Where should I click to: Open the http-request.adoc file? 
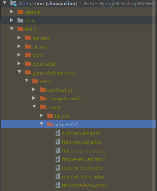click(82, 142)
